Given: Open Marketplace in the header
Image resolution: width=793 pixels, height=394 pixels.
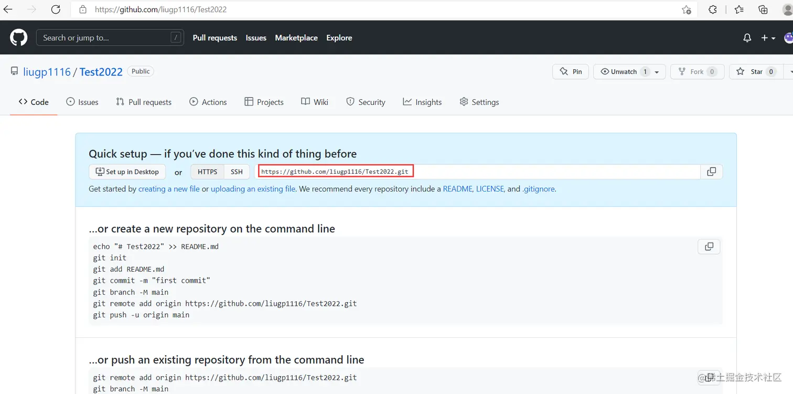Looking at the screenshot, I should tap(296, 38).
